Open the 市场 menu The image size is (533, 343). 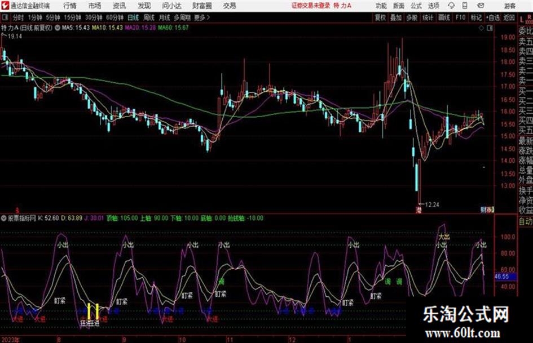pyautogui.click(x=95, y=6)
